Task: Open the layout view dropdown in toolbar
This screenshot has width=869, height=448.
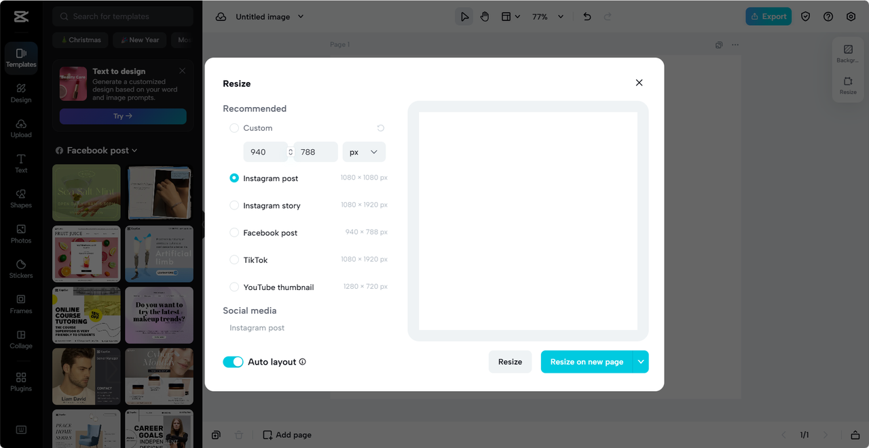Action: click(x=511, y=17)
